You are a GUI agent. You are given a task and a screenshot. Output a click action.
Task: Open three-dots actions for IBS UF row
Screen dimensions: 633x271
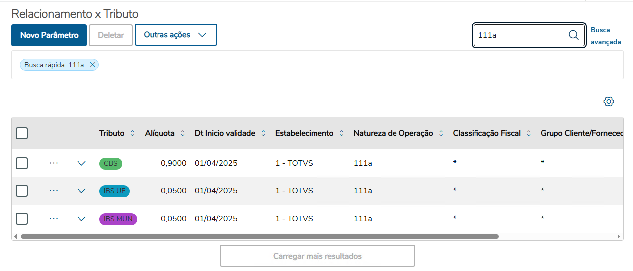point(54,191)
